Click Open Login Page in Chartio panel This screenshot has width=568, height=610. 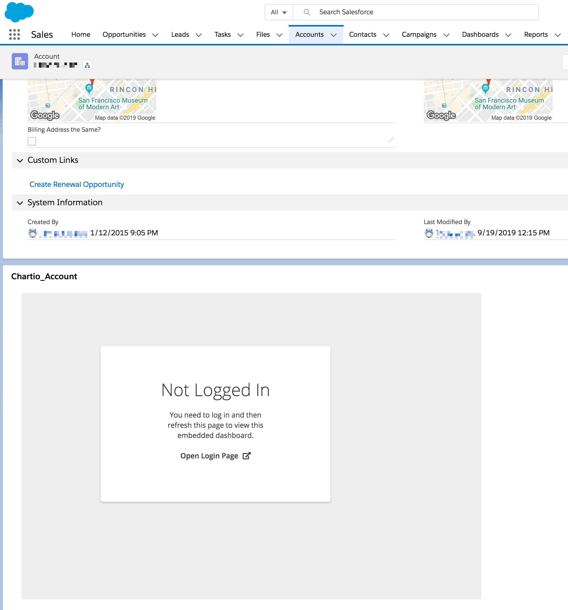tap(215, 455)
